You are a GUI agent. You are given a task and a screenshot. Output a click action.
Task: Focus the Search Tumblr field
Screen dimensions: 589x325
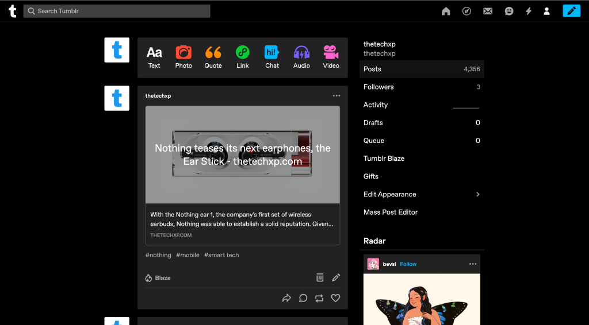coord(117,11)
